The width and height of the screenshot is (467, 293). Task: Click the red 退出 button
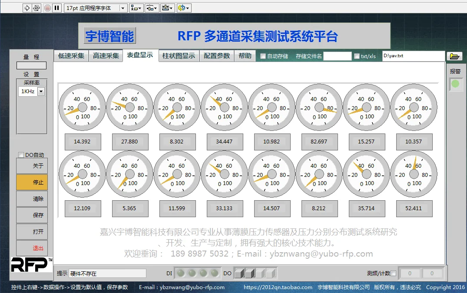pos(32,248)
